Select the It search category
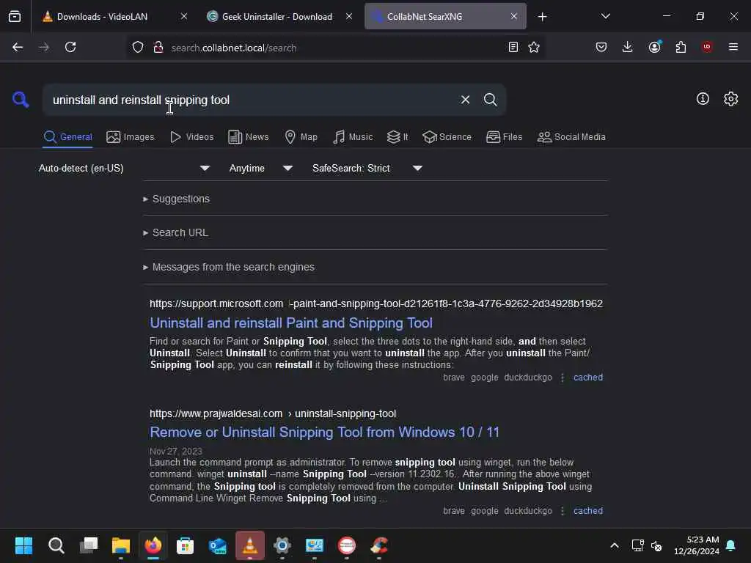The height and width of the screenshot is (563, 751). (x=398, y=137)
